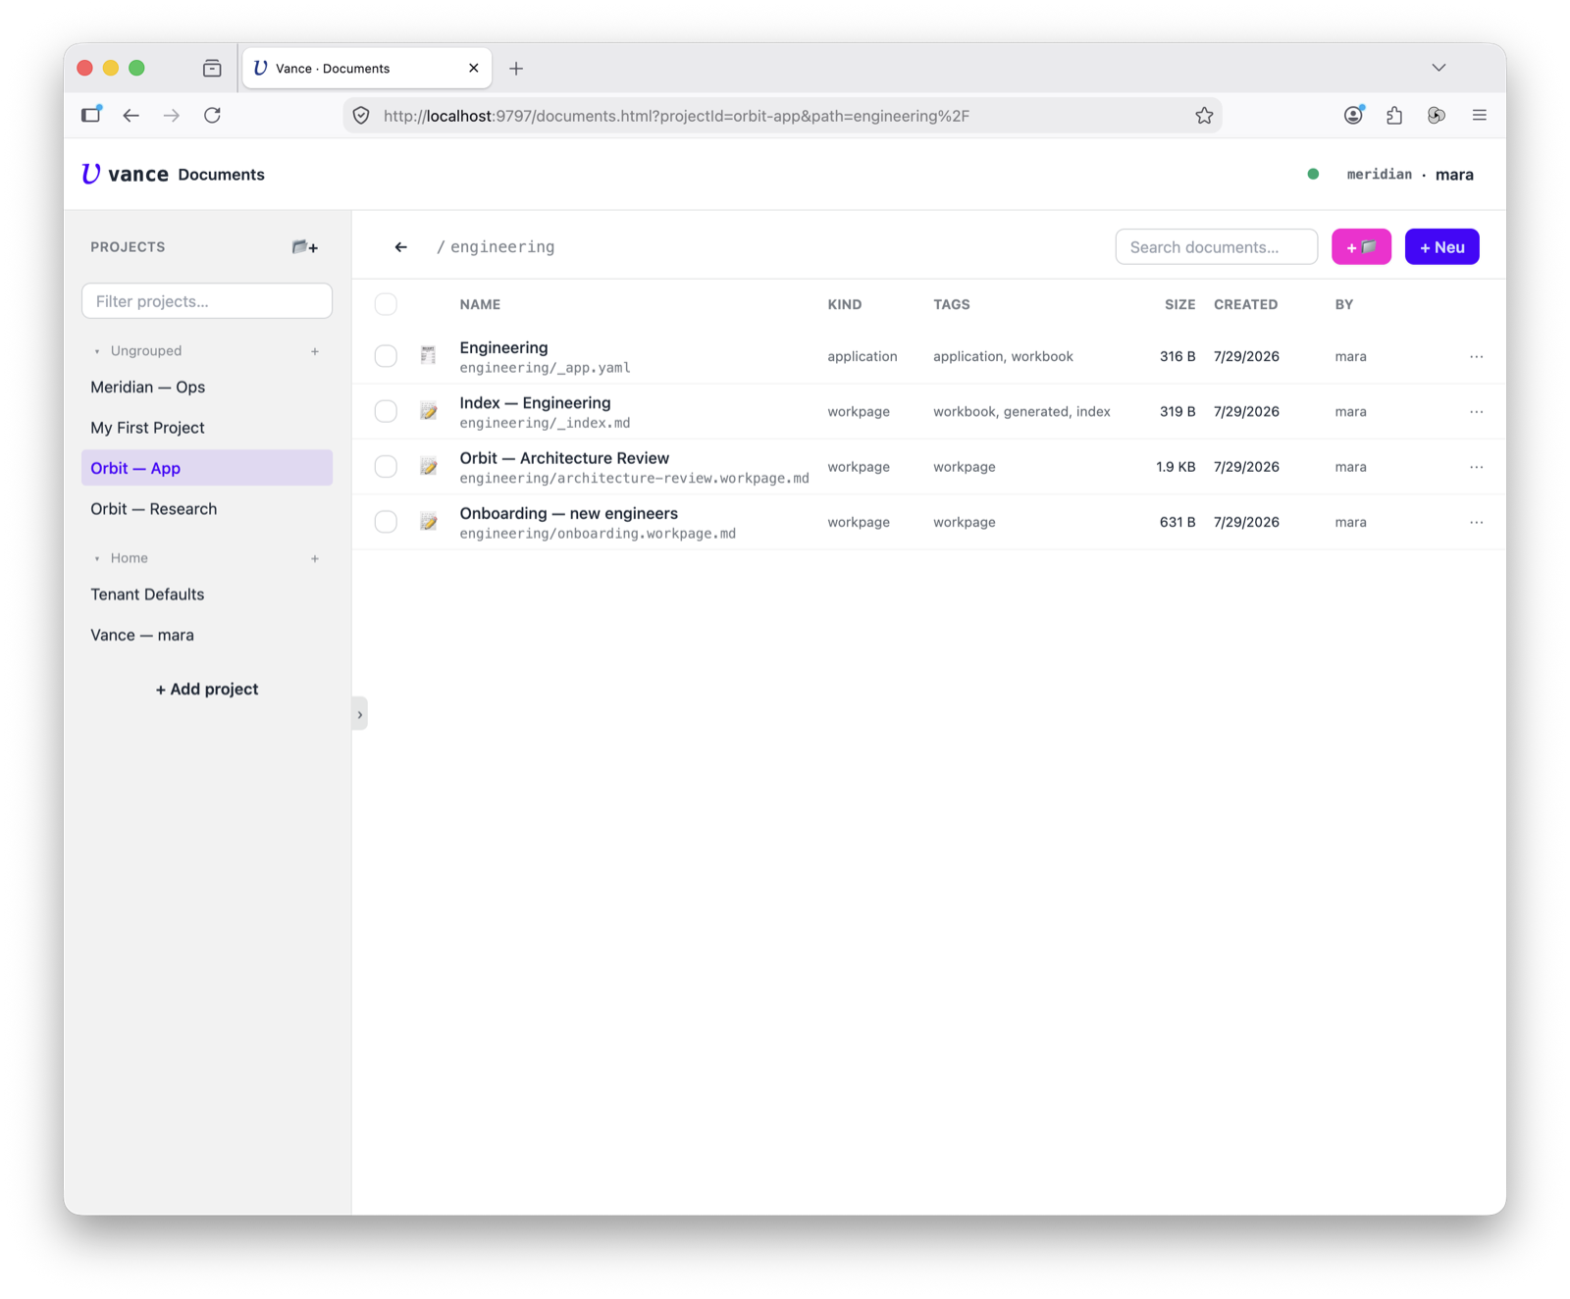Screen dimensions: 1570x1299
Task: Open the Orbit — Architecture Review document
Action: point(564,458)
